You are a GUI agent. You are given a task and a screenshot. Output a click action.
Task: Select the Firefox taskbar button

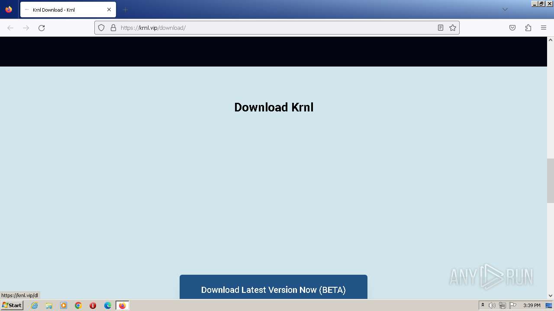(122, 305)
